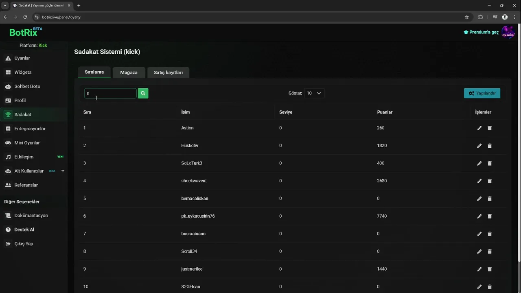Edit pk_uykucusirin76 row pencil icon

point(479,216)
